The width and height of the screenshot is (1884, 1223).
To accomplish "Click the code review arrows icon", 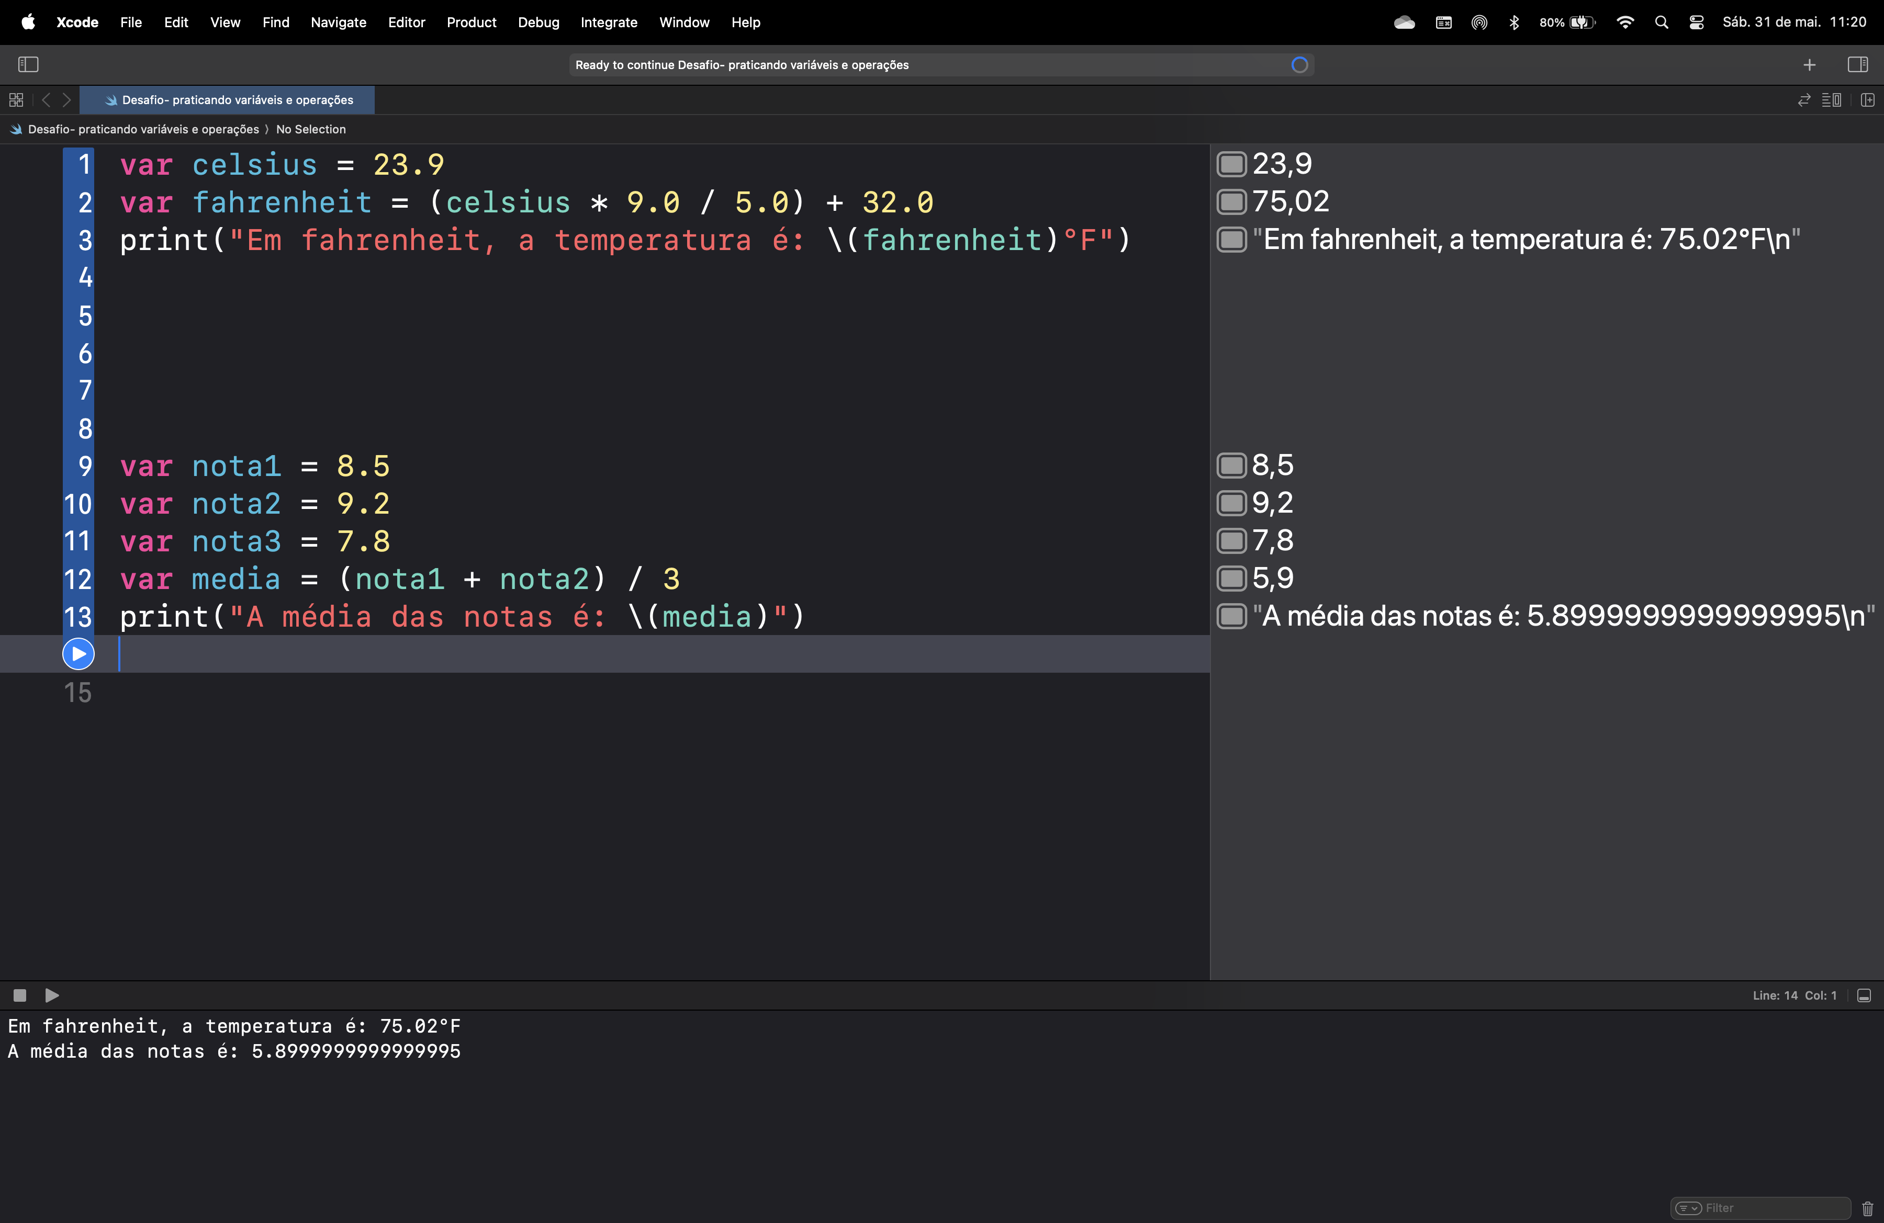I will tap(1804, 100).
